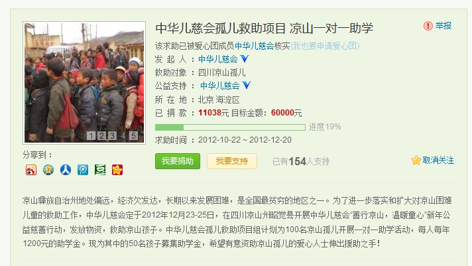Share to Renren blue icon
Image resolution: width=472 pixels, height=266 pixels.
click(x=66, y=170)
